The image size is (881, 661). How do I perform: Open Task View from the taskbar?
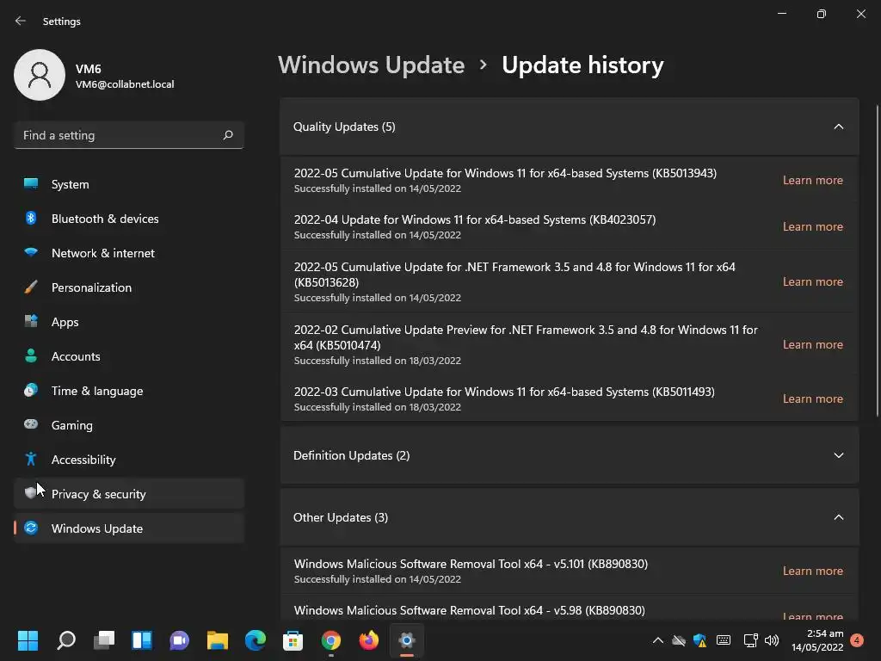click(x=104, y=640)
